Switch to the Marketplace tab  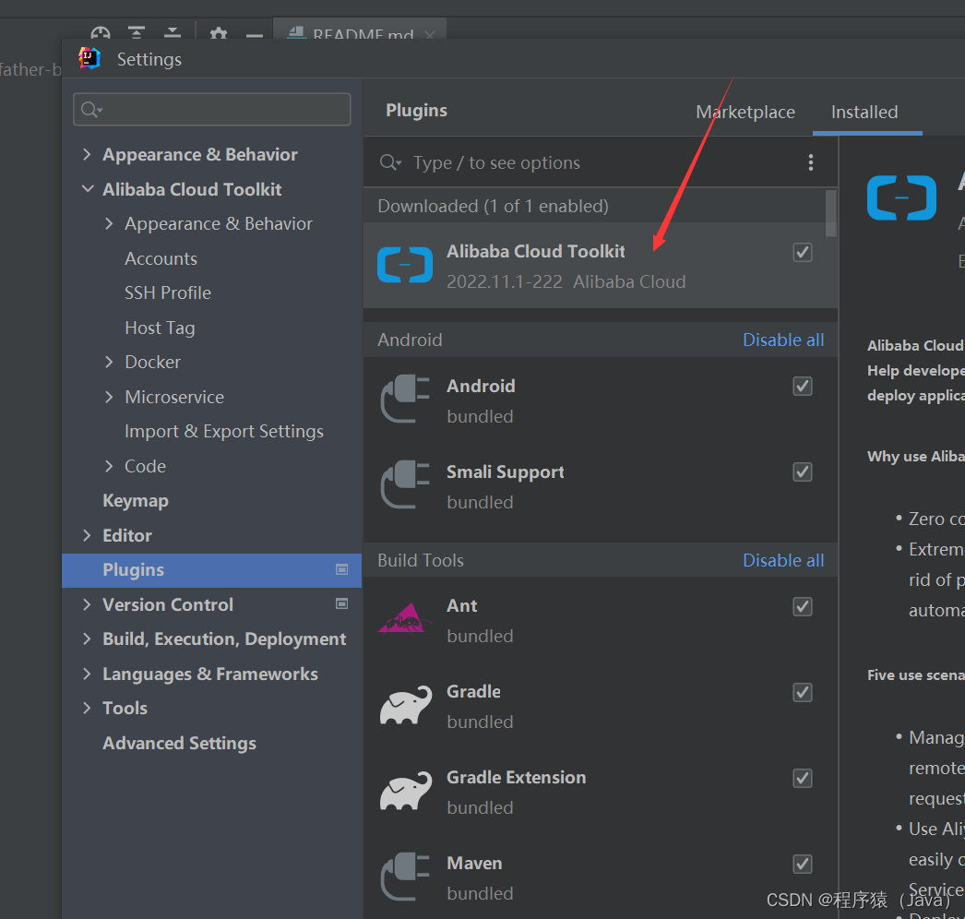(x=745, y=112)
